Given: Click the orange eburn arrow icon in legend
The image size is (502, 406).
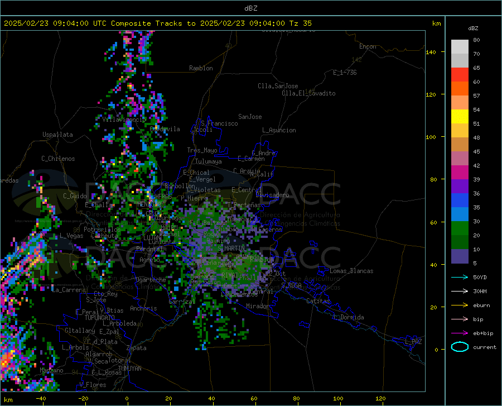Looking at the screenshot, I should point(460,305).
